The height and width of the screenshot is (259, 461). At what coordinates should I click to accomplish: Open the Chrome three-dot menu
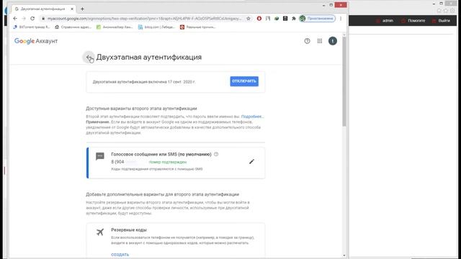341,19
